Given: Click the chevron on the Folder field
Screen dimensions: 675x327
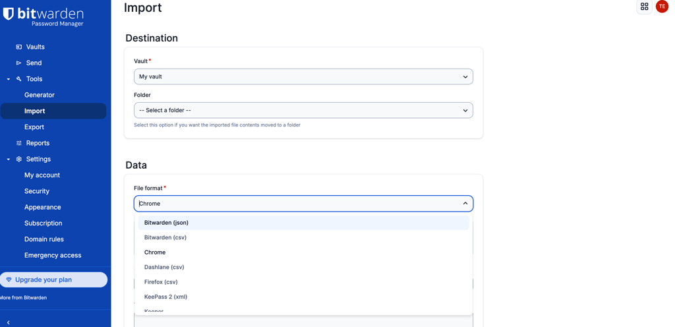Looking at the screenshot, I should 465,111.
